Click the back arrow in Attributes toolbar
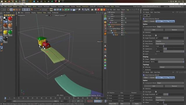This screenshot has height=105, width=186. [173, 12]
